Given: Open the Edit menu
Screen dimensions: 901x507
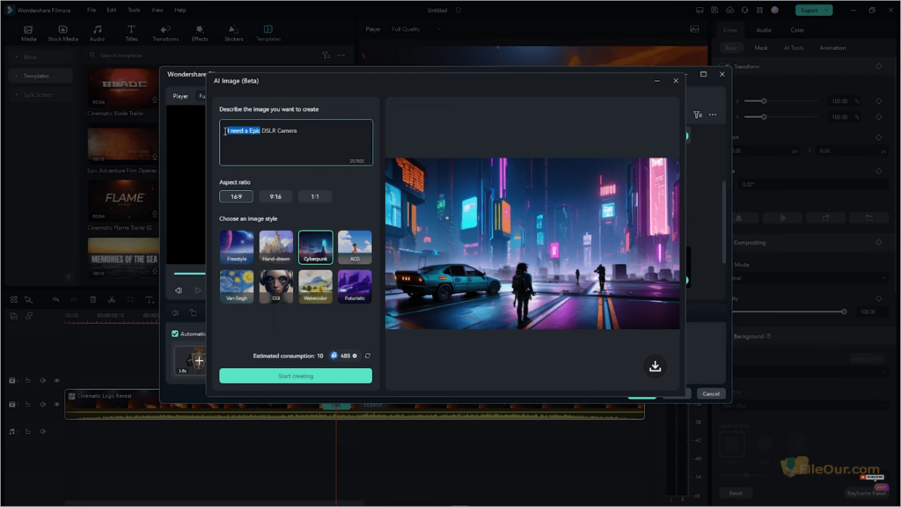Looking at the screenshot, I should coord(112,10).
